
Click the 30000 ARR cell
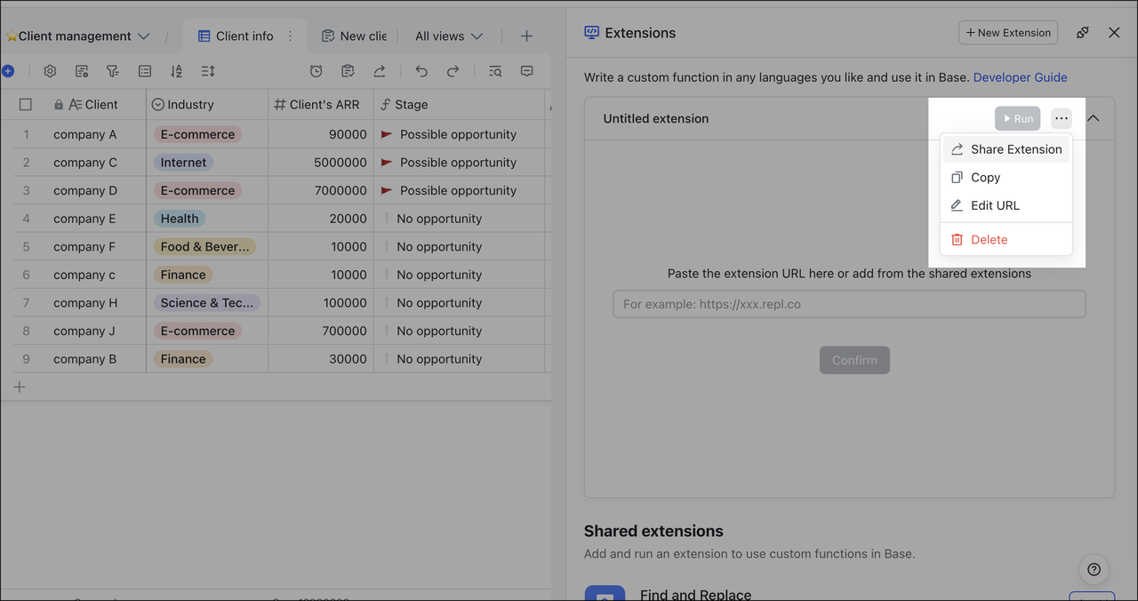321,359
